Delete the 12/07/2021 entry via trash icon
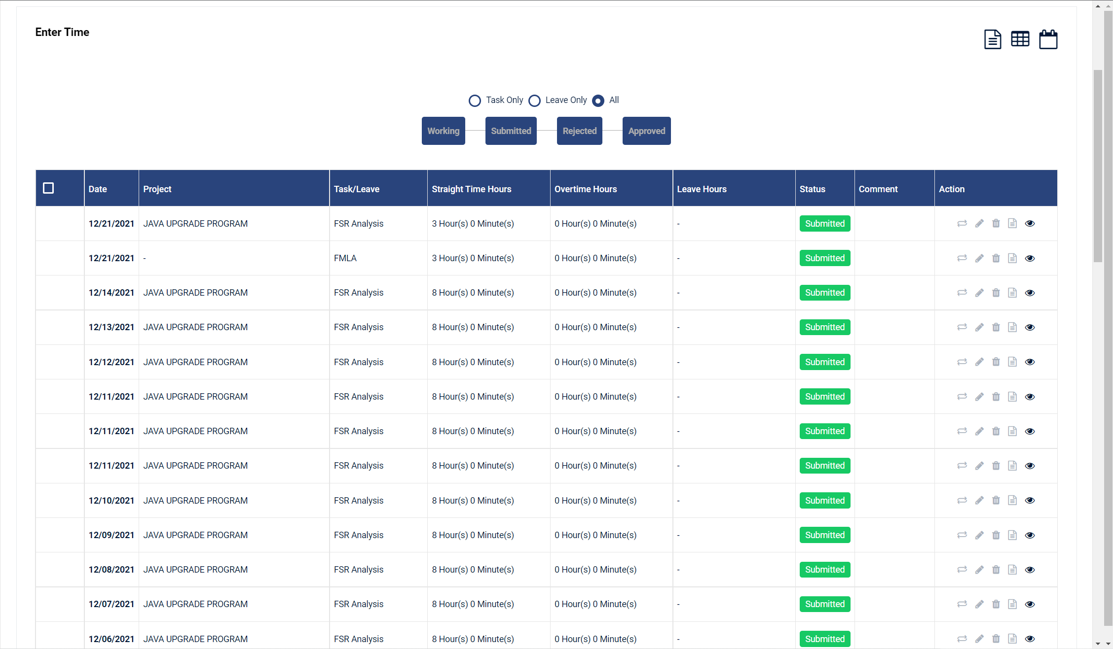Viewport: 1113px width, 649px height. pyautogui.click(x=996, y=604)
